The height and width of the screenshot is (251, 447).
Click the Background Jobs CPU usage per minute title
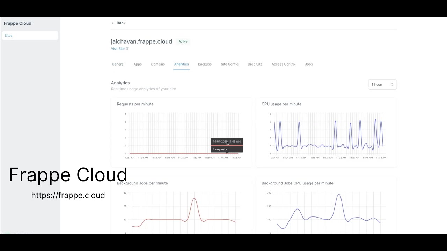click(298, 183)
